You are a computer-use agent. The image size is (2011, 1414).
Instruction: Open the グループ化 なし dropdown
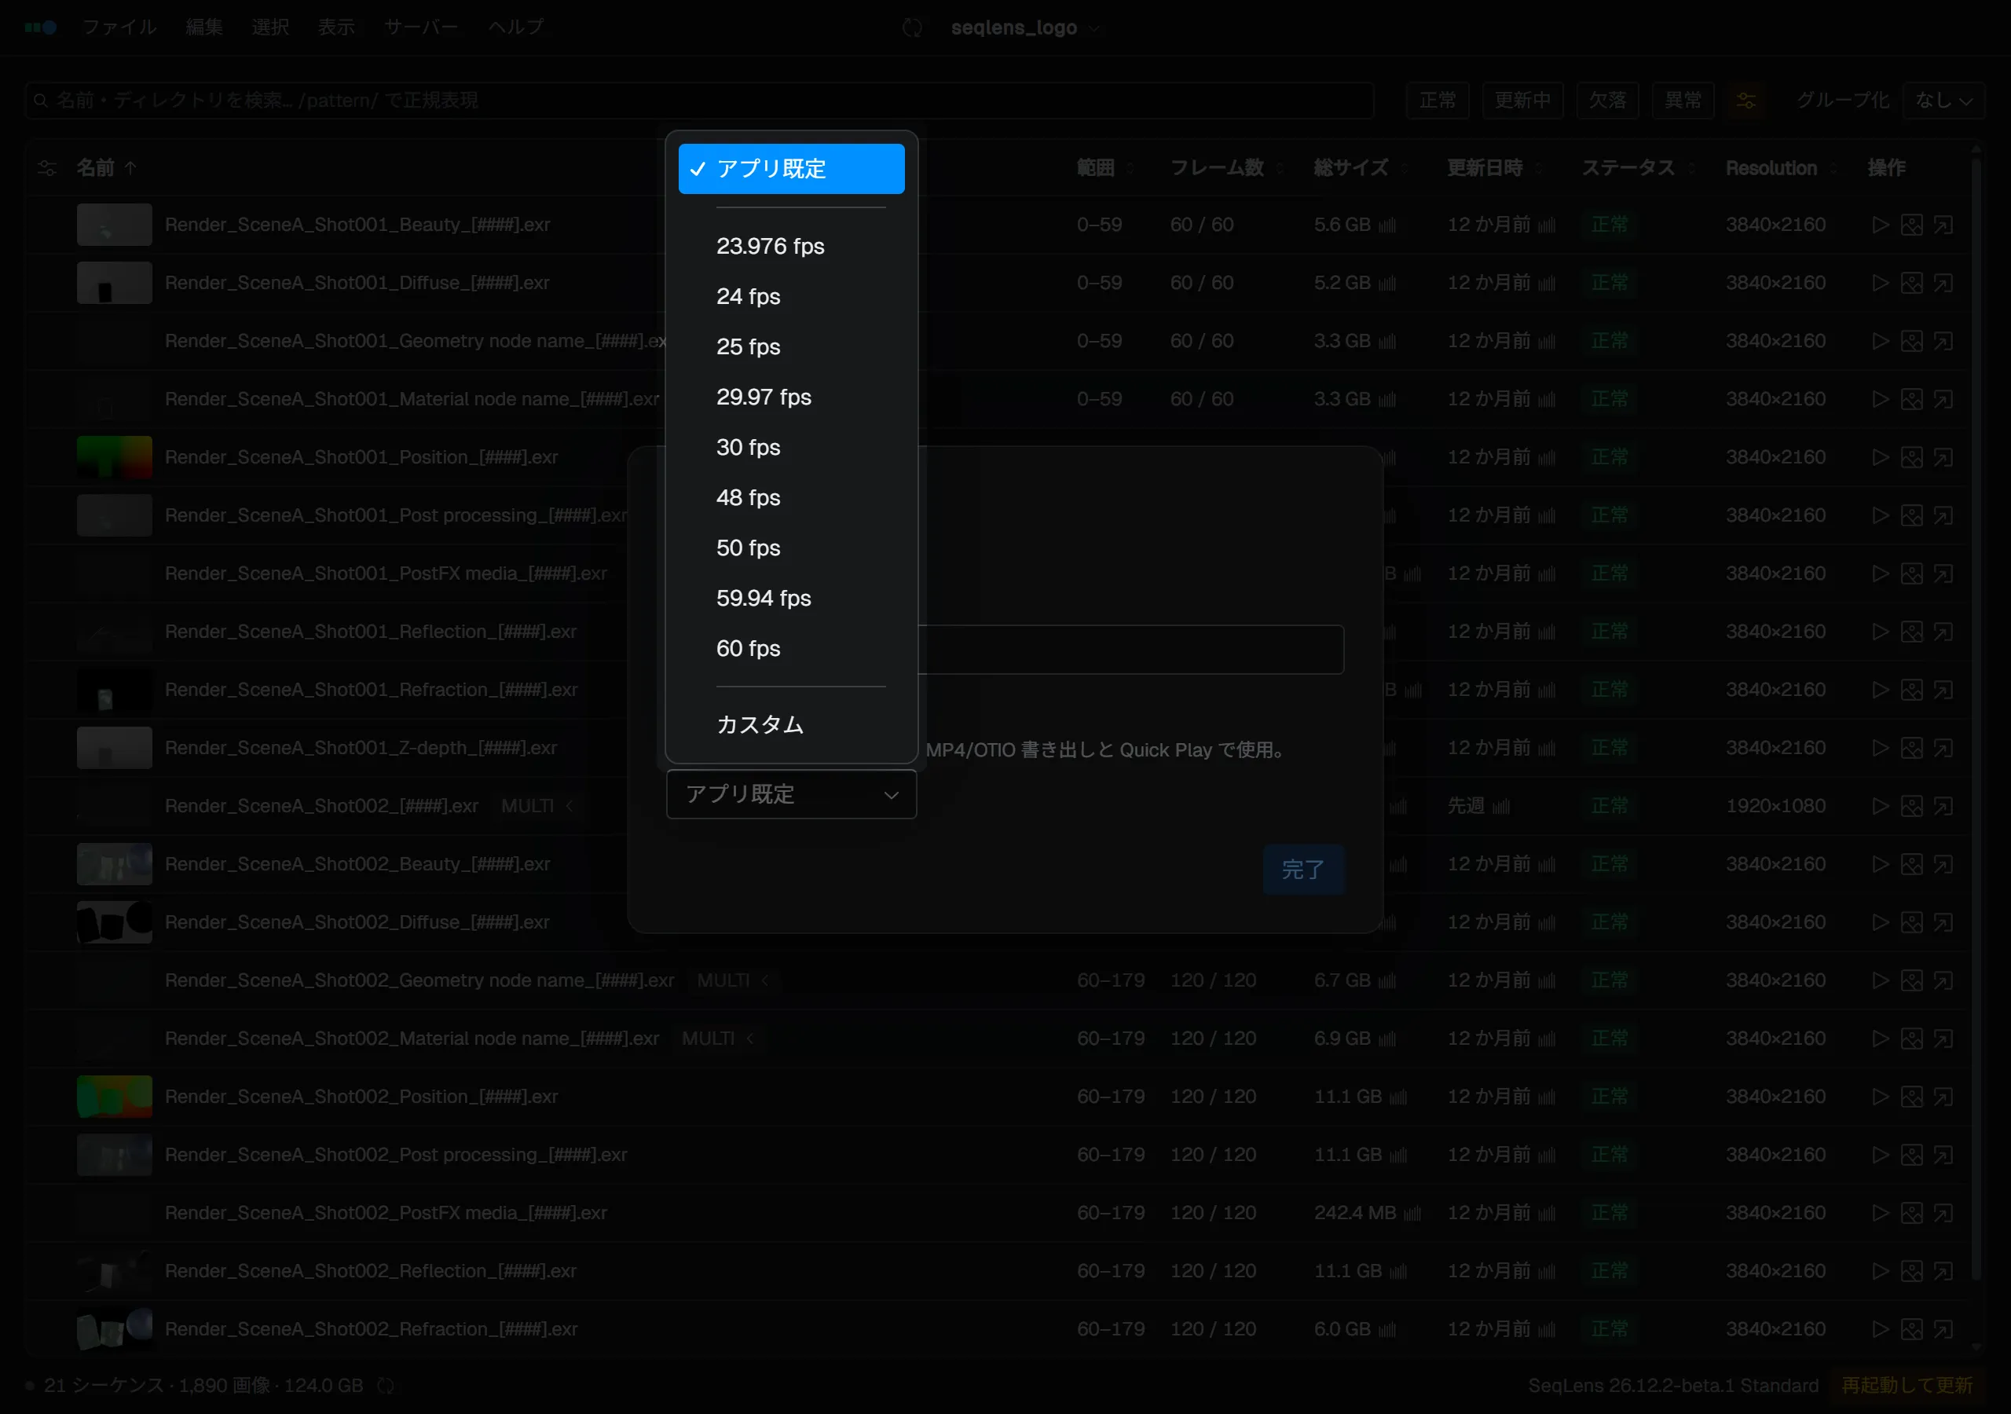coord(1943,101)
